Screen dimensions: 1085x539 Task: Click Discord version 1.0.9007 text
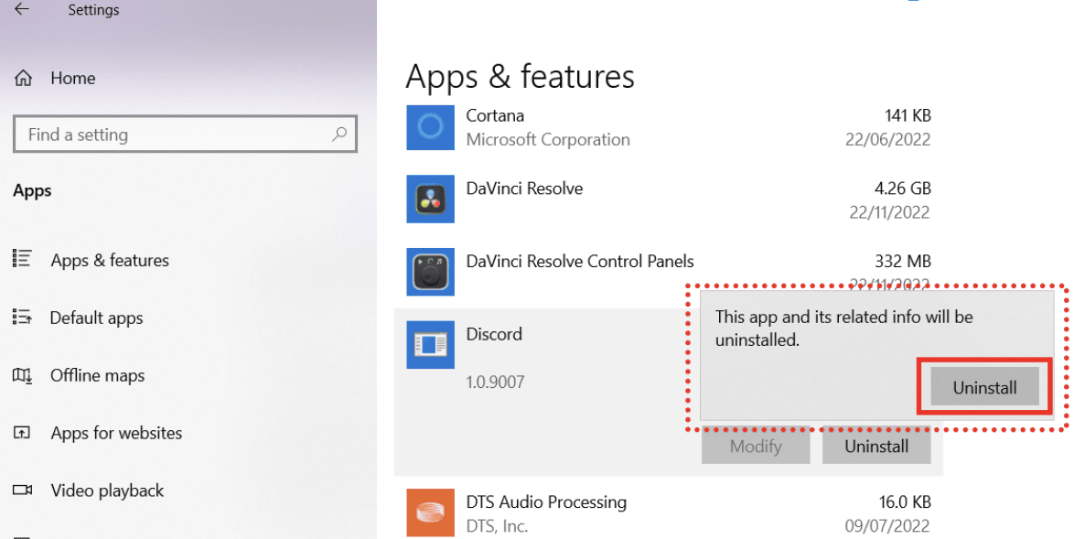[x=496, y=382]
